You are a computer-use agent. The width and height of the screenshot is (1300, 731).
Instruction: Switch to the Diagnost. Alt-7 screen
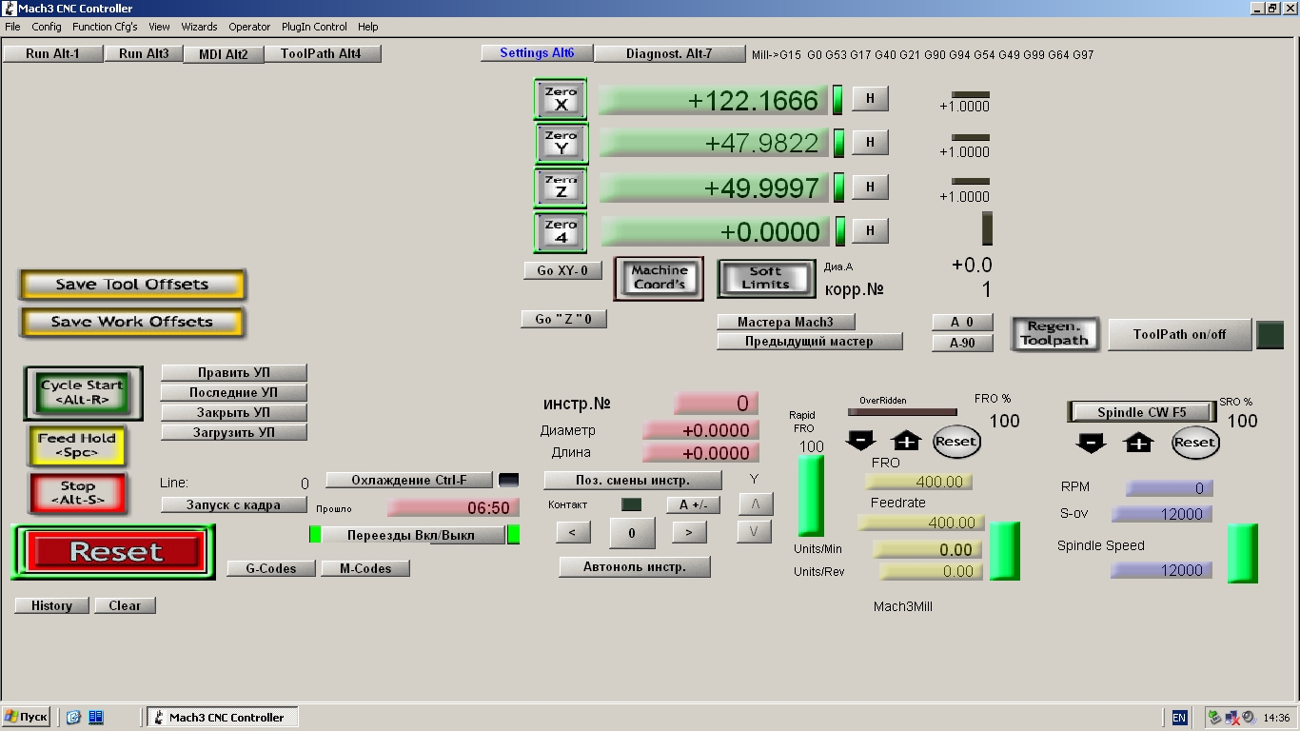(668, 54)
